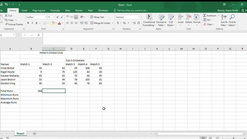Image resolution: width=247 pixels, height=139 pixels.
Task: Open the Number Format General dropdown
Action: 139,17
